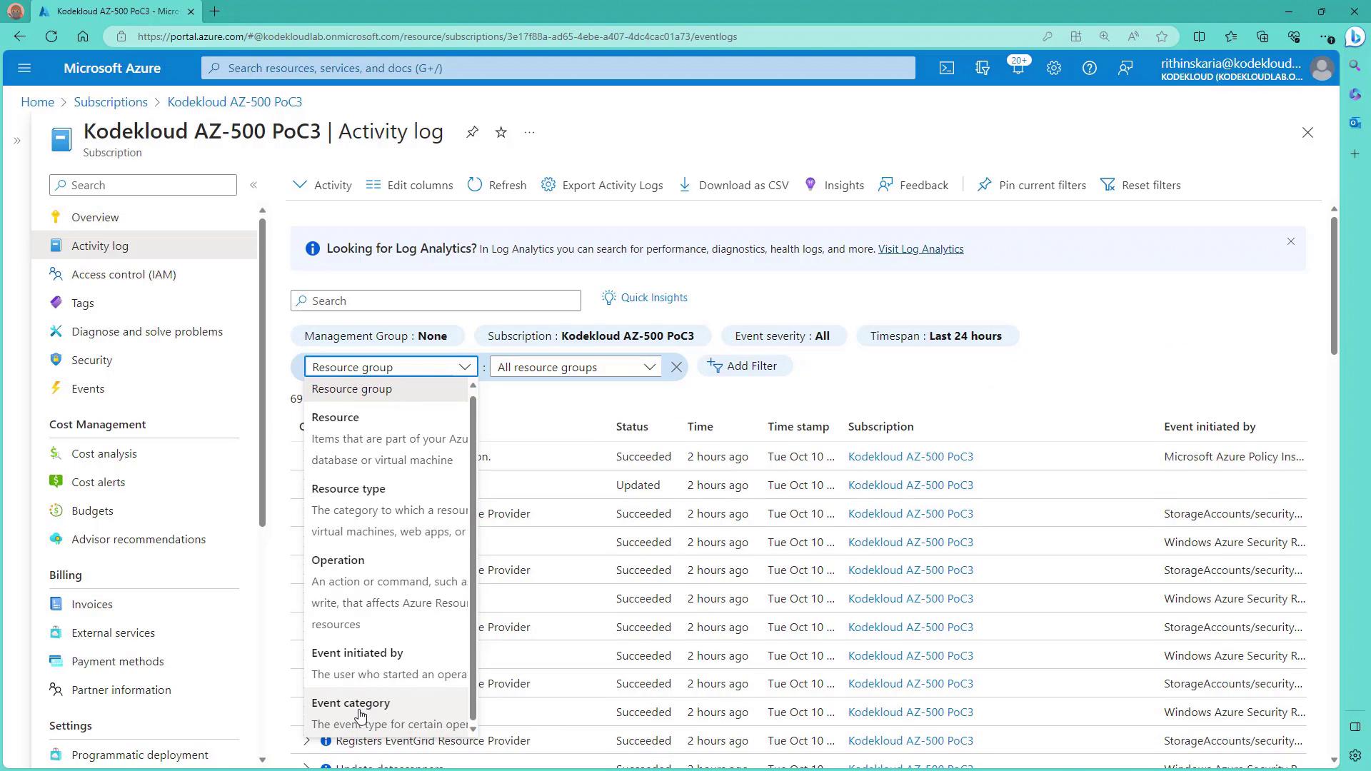Open Visit Log Analytics link
Screen dimensions: 1371x771
coord(920,249)
